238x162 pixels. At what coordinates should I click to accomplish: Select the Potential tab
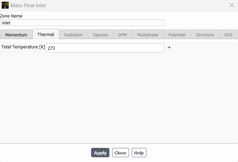point(177,35)
